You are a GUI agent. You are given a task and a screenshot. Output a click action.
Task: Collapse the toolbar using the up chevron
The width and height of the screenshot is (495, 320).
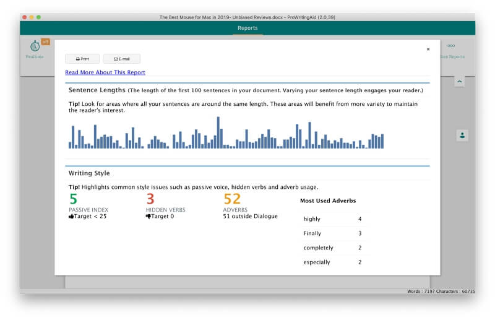[x=459, y=82]
